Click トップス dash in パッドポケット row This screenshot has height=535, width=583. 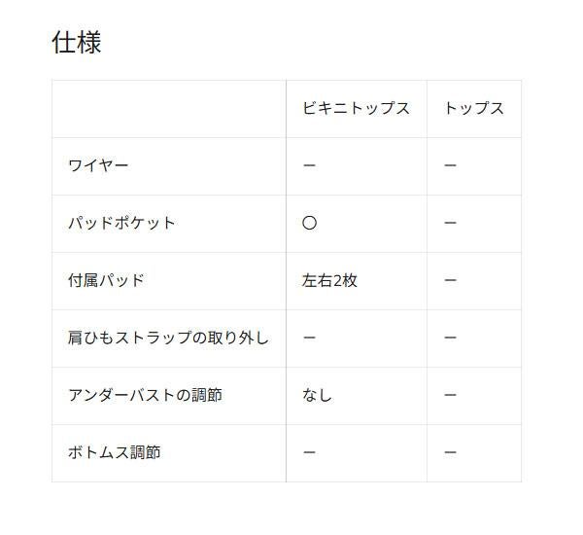pyautogui.click(x=450, y=223)
